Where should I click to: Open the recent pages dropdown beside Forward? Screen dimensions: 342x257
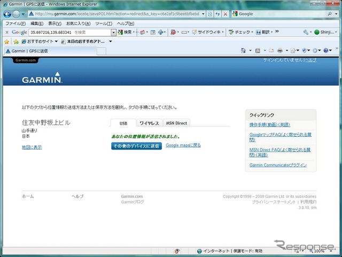(x=23, y=14)
